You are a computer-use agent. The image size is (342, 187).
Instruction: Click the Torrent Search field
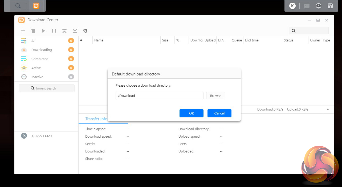point(47,88)
